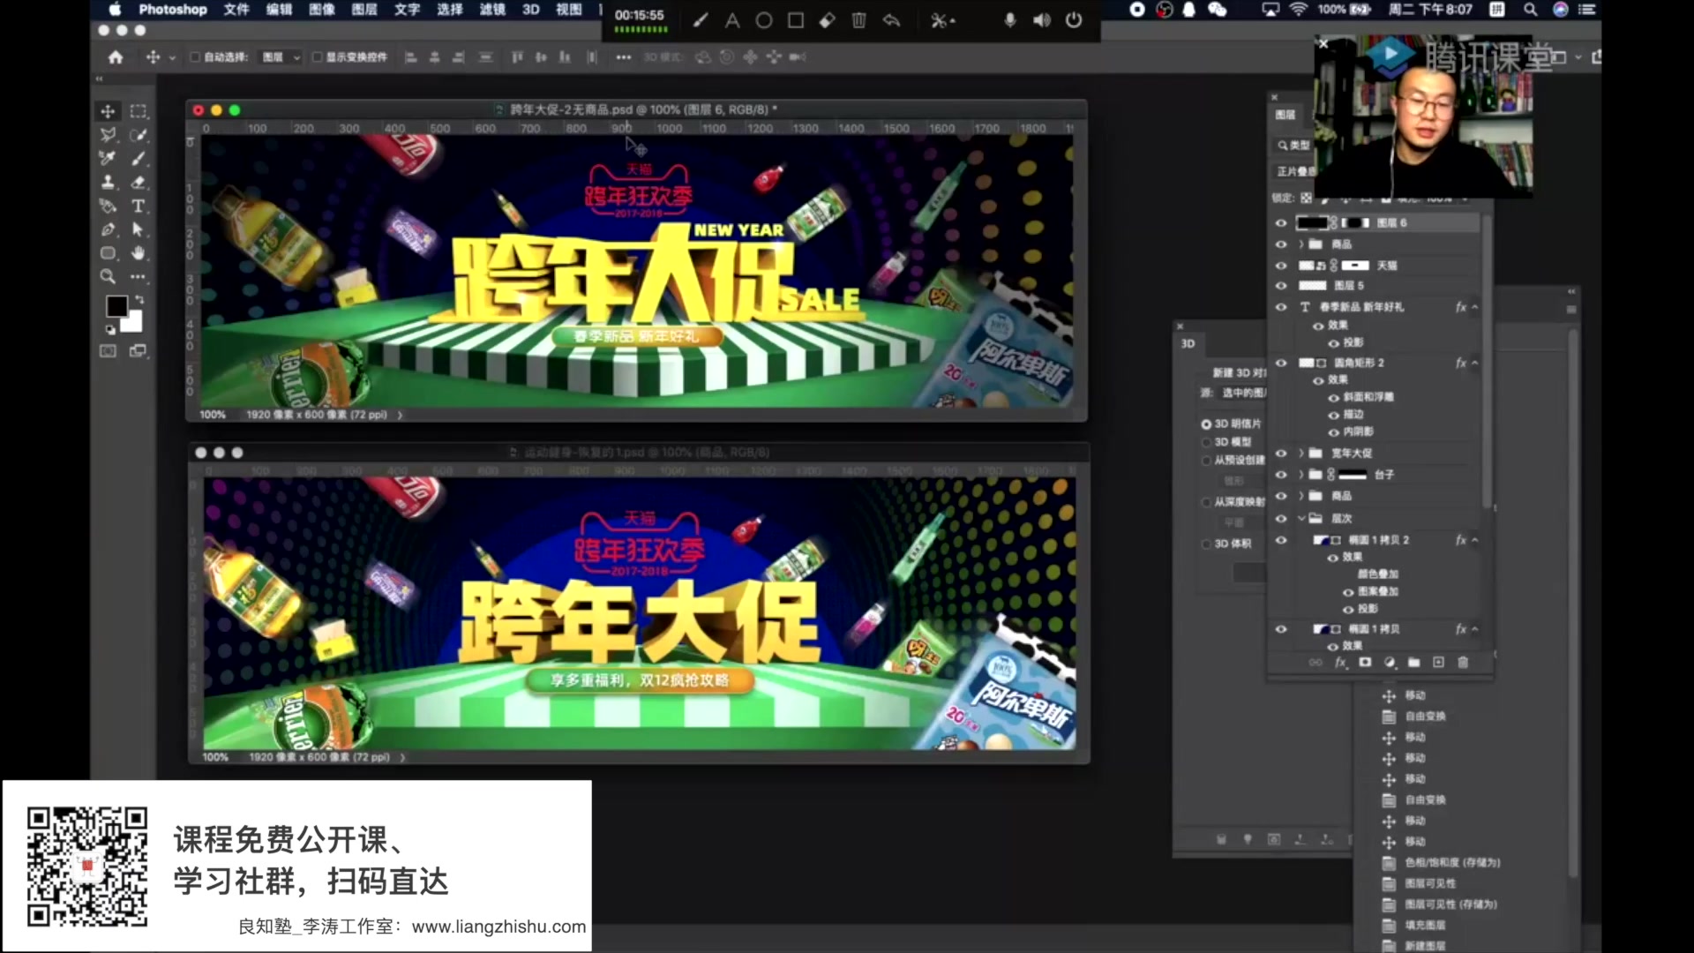Hide the 天猫 layer eye
The height and width of the screenshot is (953, 1694).
pyautogui.click(x=1281, y=266)
